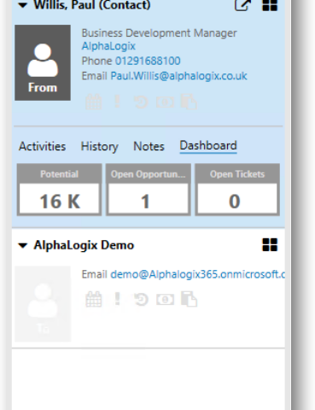The height and width of the screenshot is (410, 315).
Task: Click the grid icon beside Willis, Paul
Action: [x=270, y=5]
